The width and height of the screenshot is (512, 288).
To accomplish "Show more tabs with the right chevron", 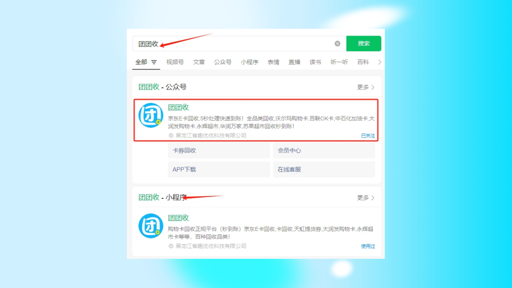I will [x=380, y=62].
